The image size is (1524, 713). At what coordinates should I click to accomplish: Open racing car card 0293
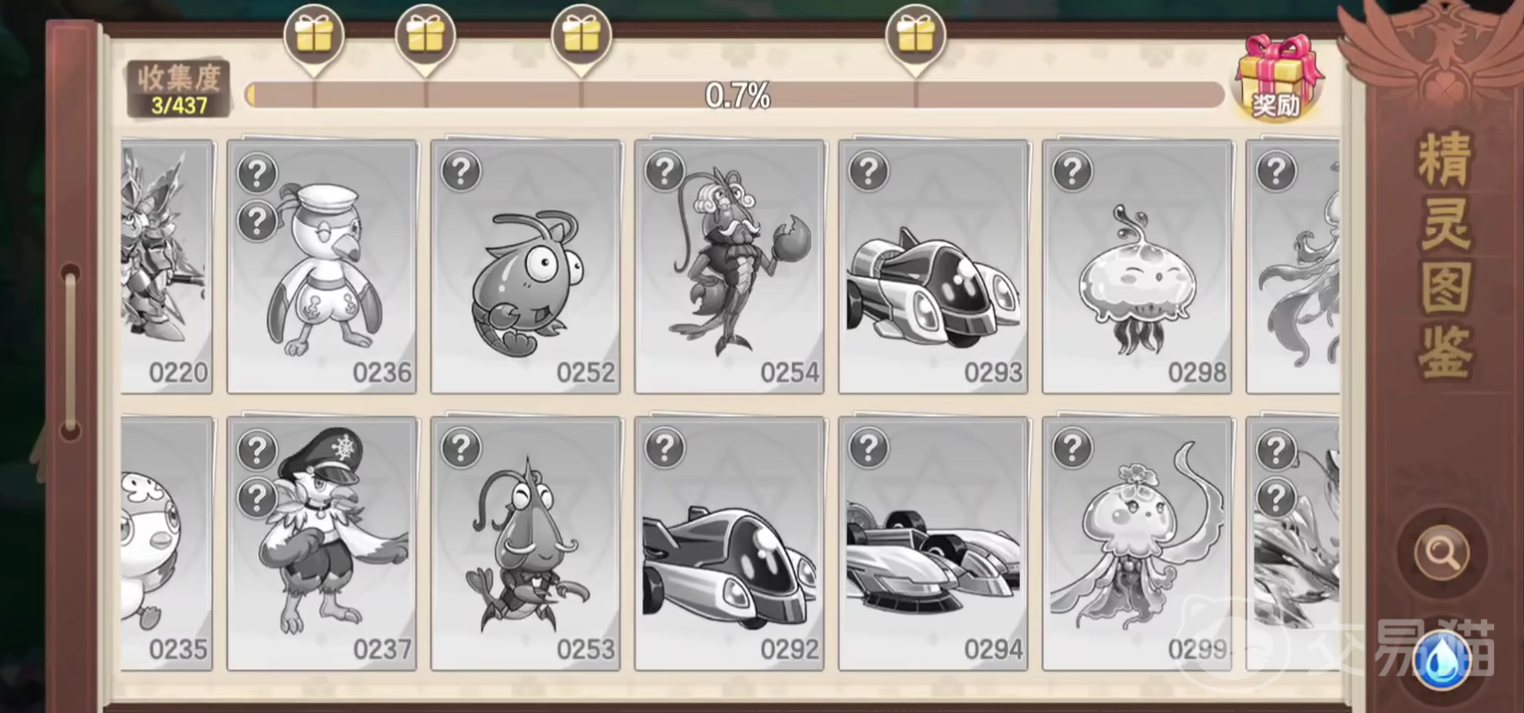coord(933,267)
